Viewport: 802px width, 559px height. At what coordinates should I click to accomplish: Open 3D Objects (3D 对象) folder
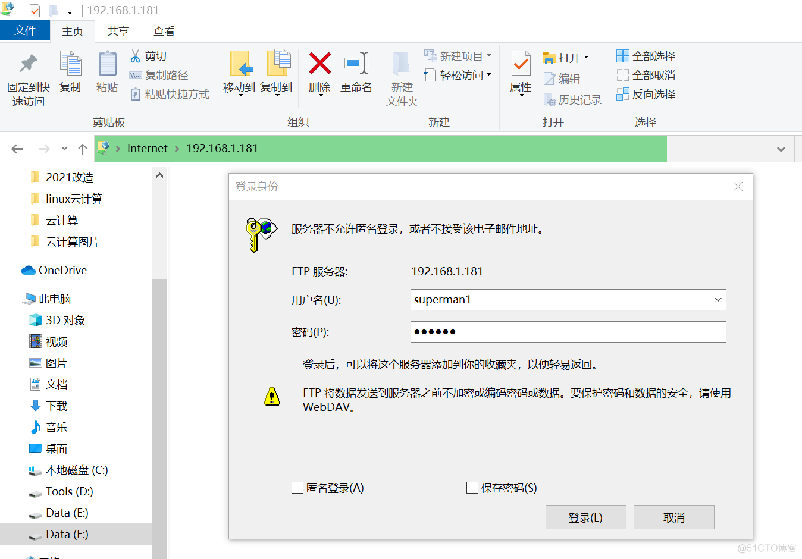[x=58, y=320]
